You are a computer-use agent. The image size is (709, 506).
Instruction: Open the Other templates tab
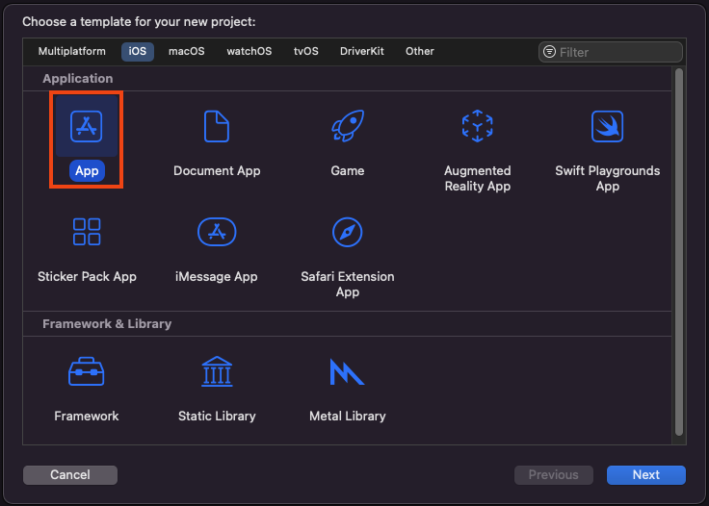coord(420,51)
